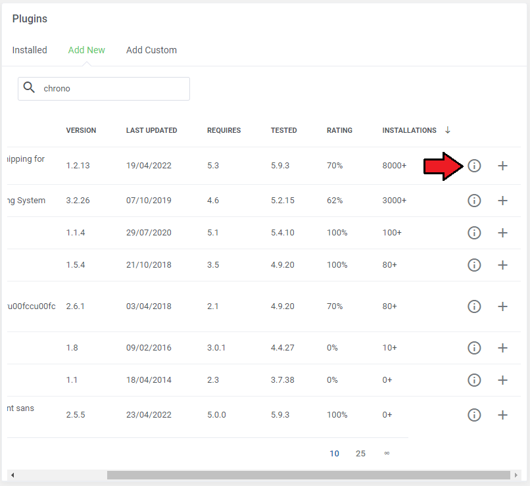This screenshot has width=530, height=486.
Task: Click scrollbar left arrow
Action: pyautogui.click(x=12, y=475)
